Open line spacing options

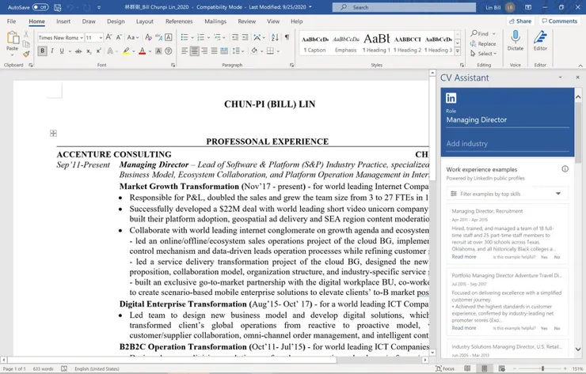pyautogui.click(x=238, y=51)
